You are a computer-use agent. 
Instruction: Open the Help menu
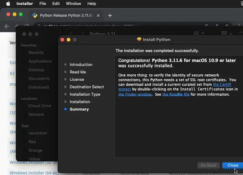[x=92, y=4]
